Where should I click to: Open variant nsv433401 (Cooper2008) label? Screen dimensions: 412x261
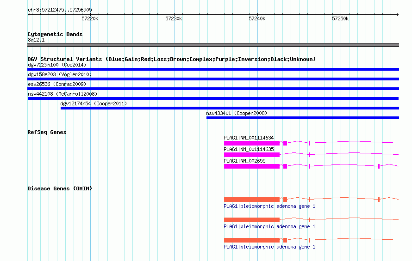click(x=237, y=113)
